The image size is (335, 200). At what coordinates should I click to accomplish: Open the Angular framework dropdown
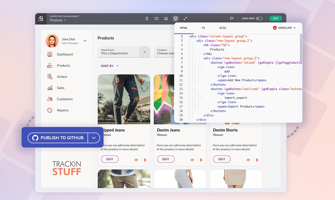[284, 28]
